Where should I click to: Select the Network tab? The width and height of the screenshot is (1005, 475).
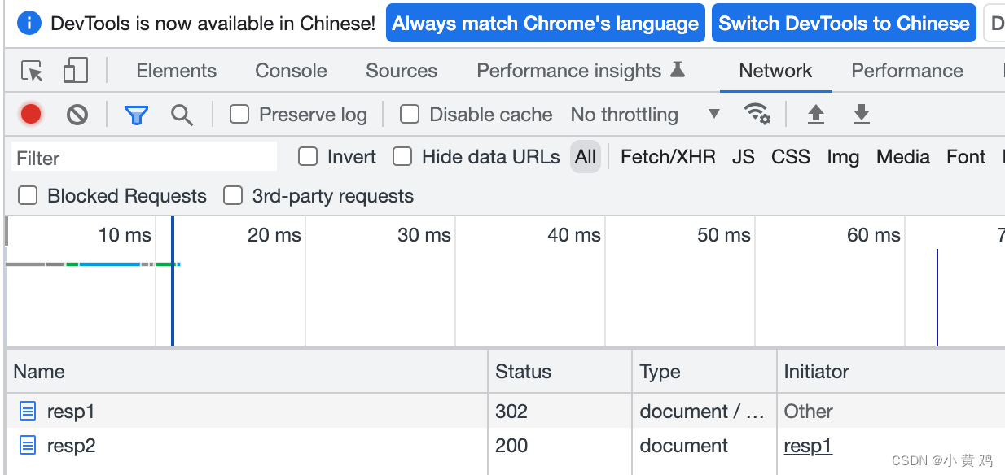(x=775, y=71)
